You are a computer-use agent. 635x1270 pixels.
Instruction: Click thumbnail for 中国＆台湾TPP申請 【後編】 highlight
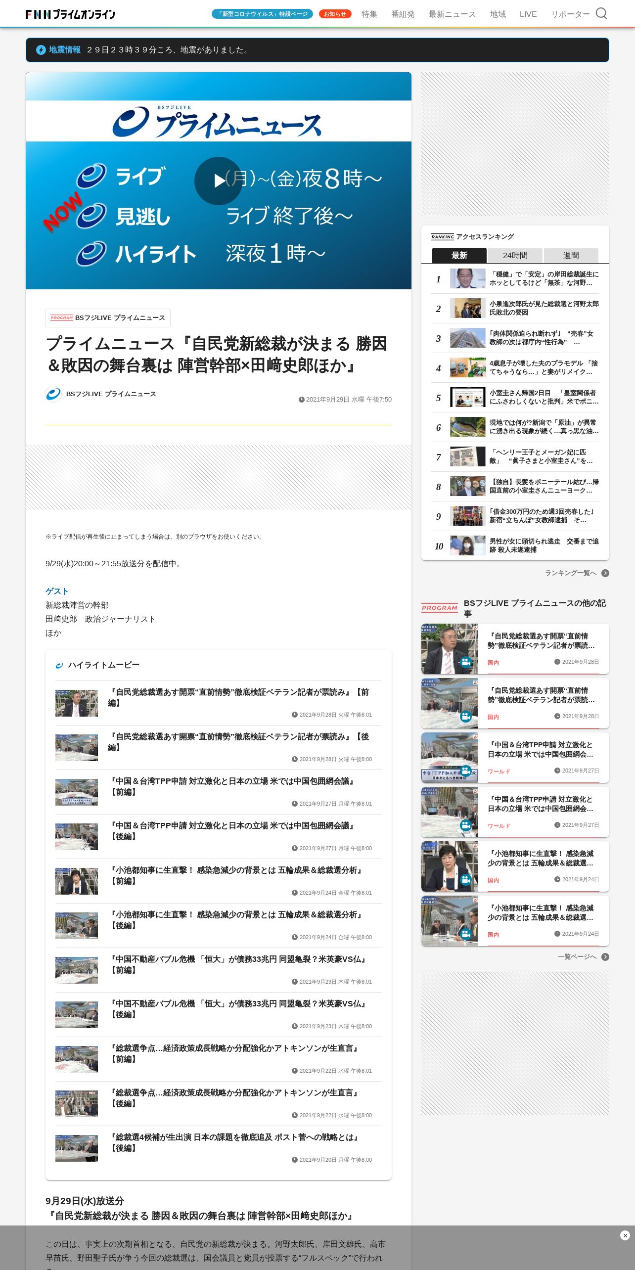pyautogui.click(x=77, y=837)
